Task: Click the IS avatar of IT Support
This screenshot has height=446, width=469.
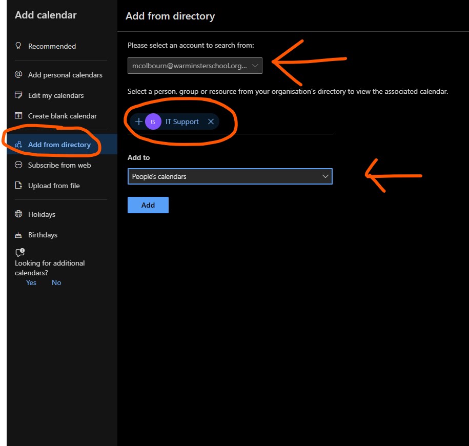Action: (x=153, y=121)
